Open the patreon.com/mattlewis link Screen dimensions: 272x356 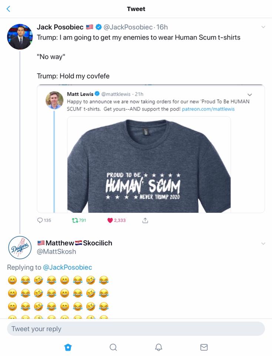point(208,109)
